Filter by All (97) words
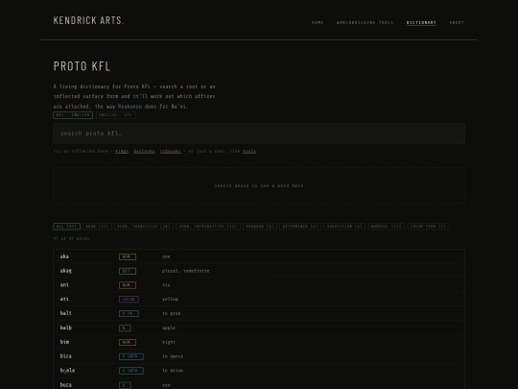This screenshot has width=518, height=389. (67, 227)
